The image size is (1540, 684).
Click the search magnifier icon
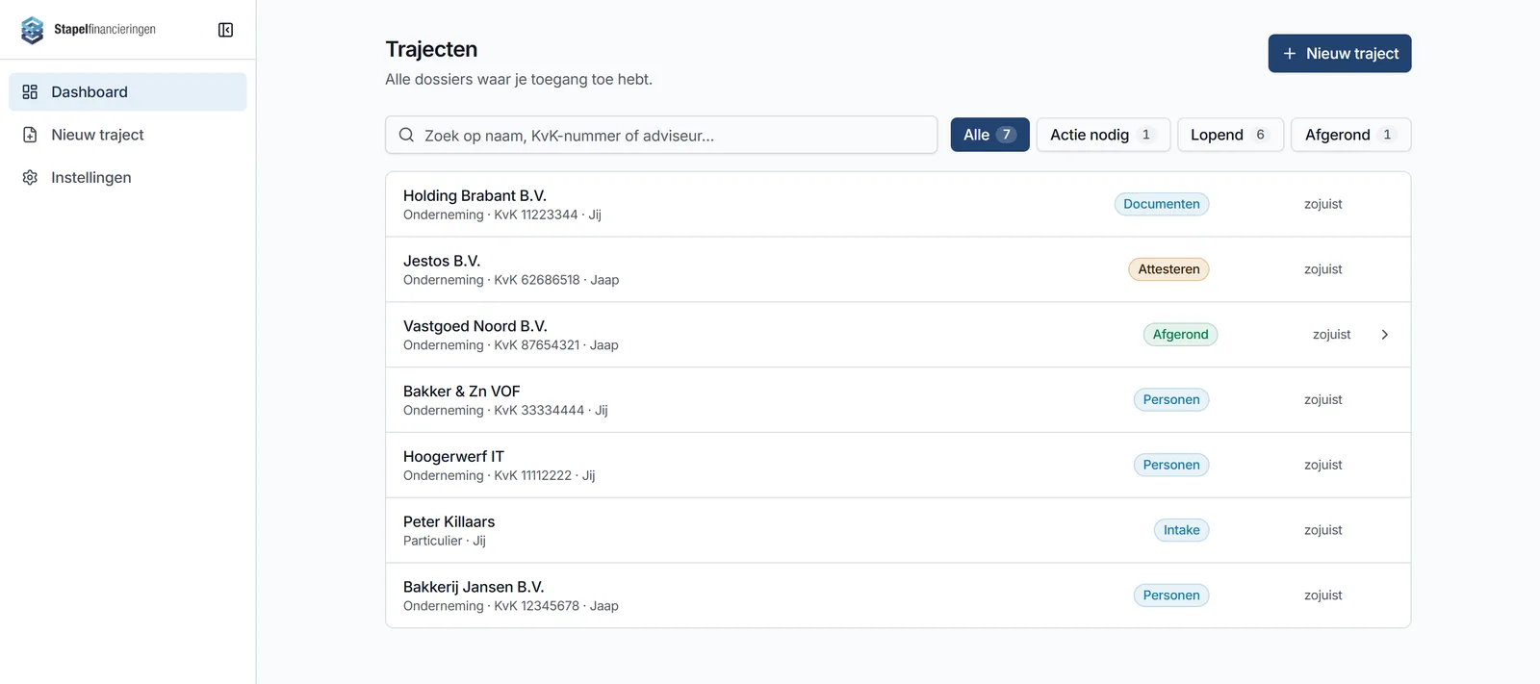coord(406,135)
